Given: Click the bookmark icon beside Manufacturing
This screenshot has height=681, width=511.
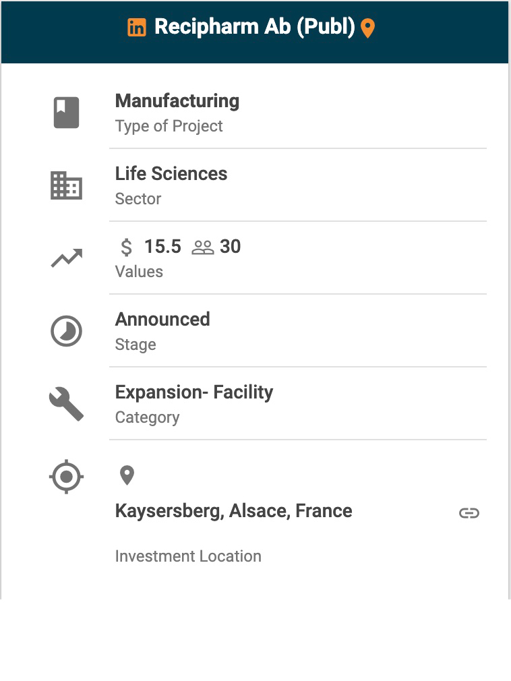Looking at the screenshot, I should 66,113.
